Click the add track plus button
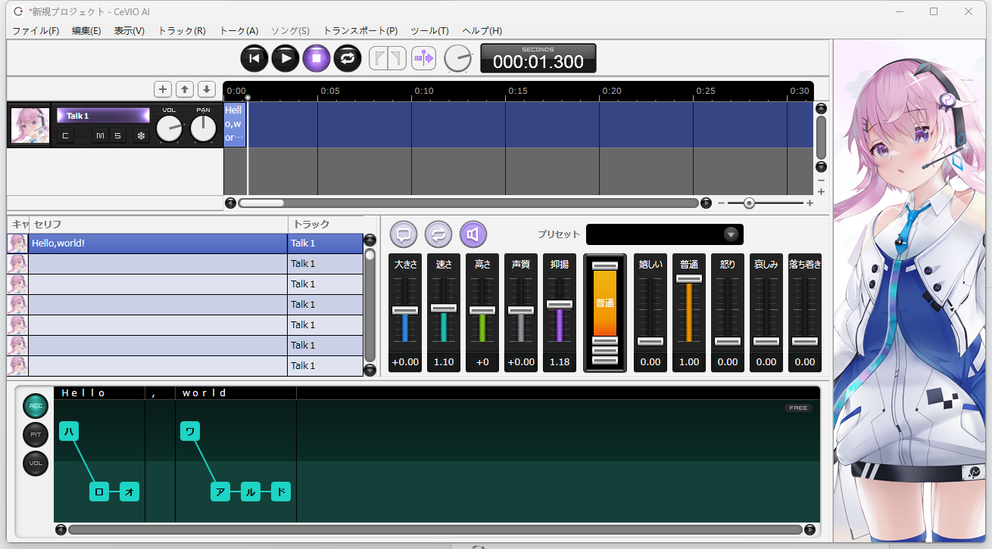The height and width of the screenshot is (549, 992). pos(163,89)
